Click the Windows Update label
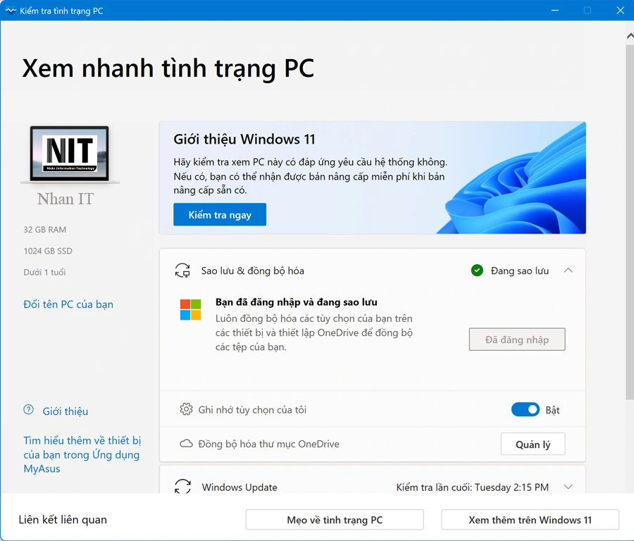The image size is (634, 541). pyautogui.click(x=240, y=487)
